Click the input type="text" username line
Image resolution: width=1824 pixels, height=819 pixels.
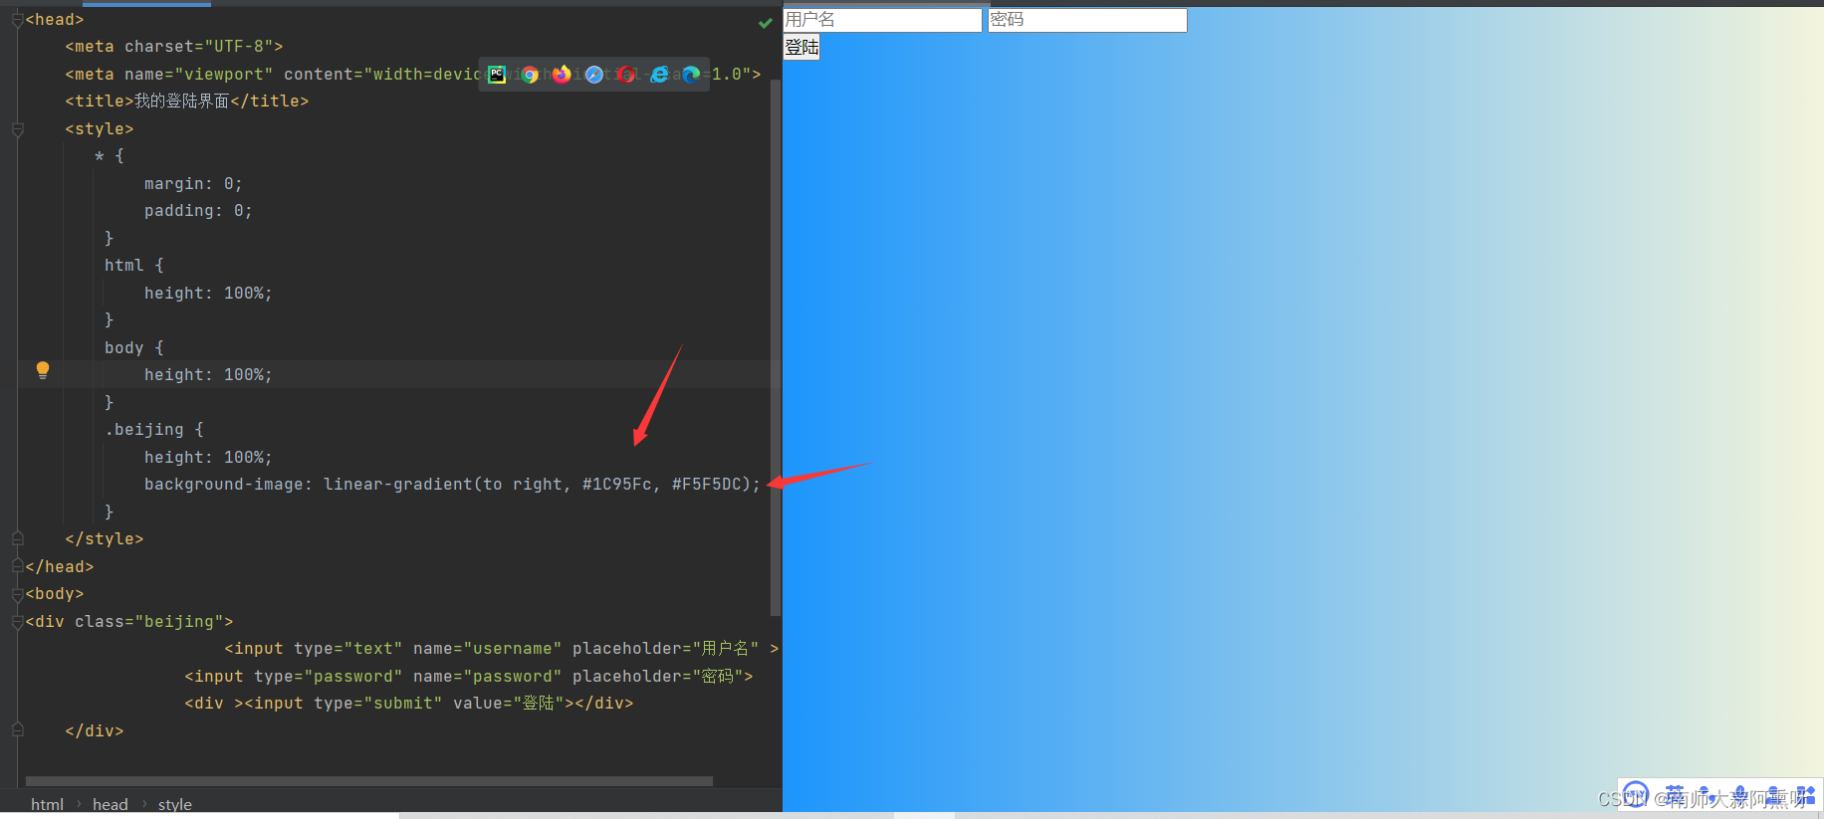pos(502,649)
